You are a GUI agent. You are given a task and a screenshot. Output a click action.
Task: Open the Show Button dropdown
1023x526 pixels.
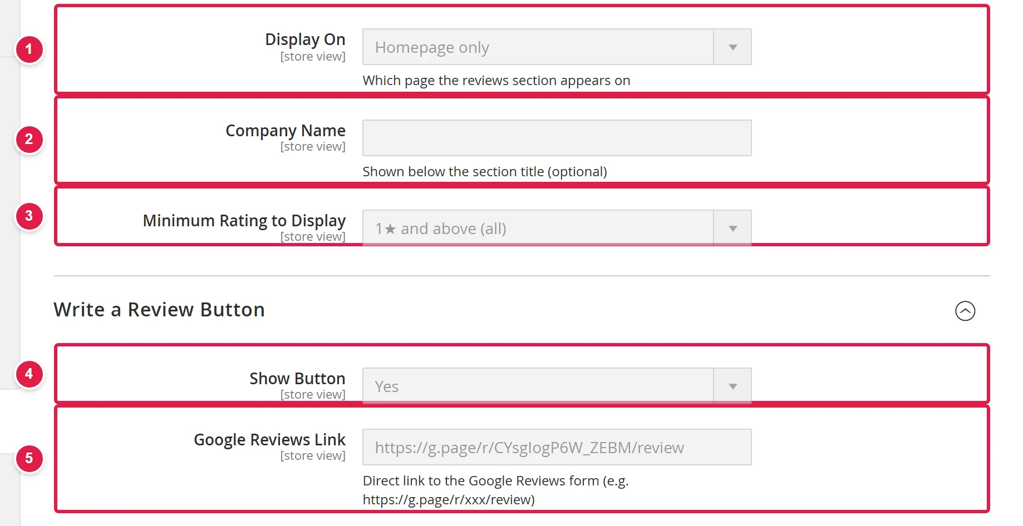tap(557, 386)
